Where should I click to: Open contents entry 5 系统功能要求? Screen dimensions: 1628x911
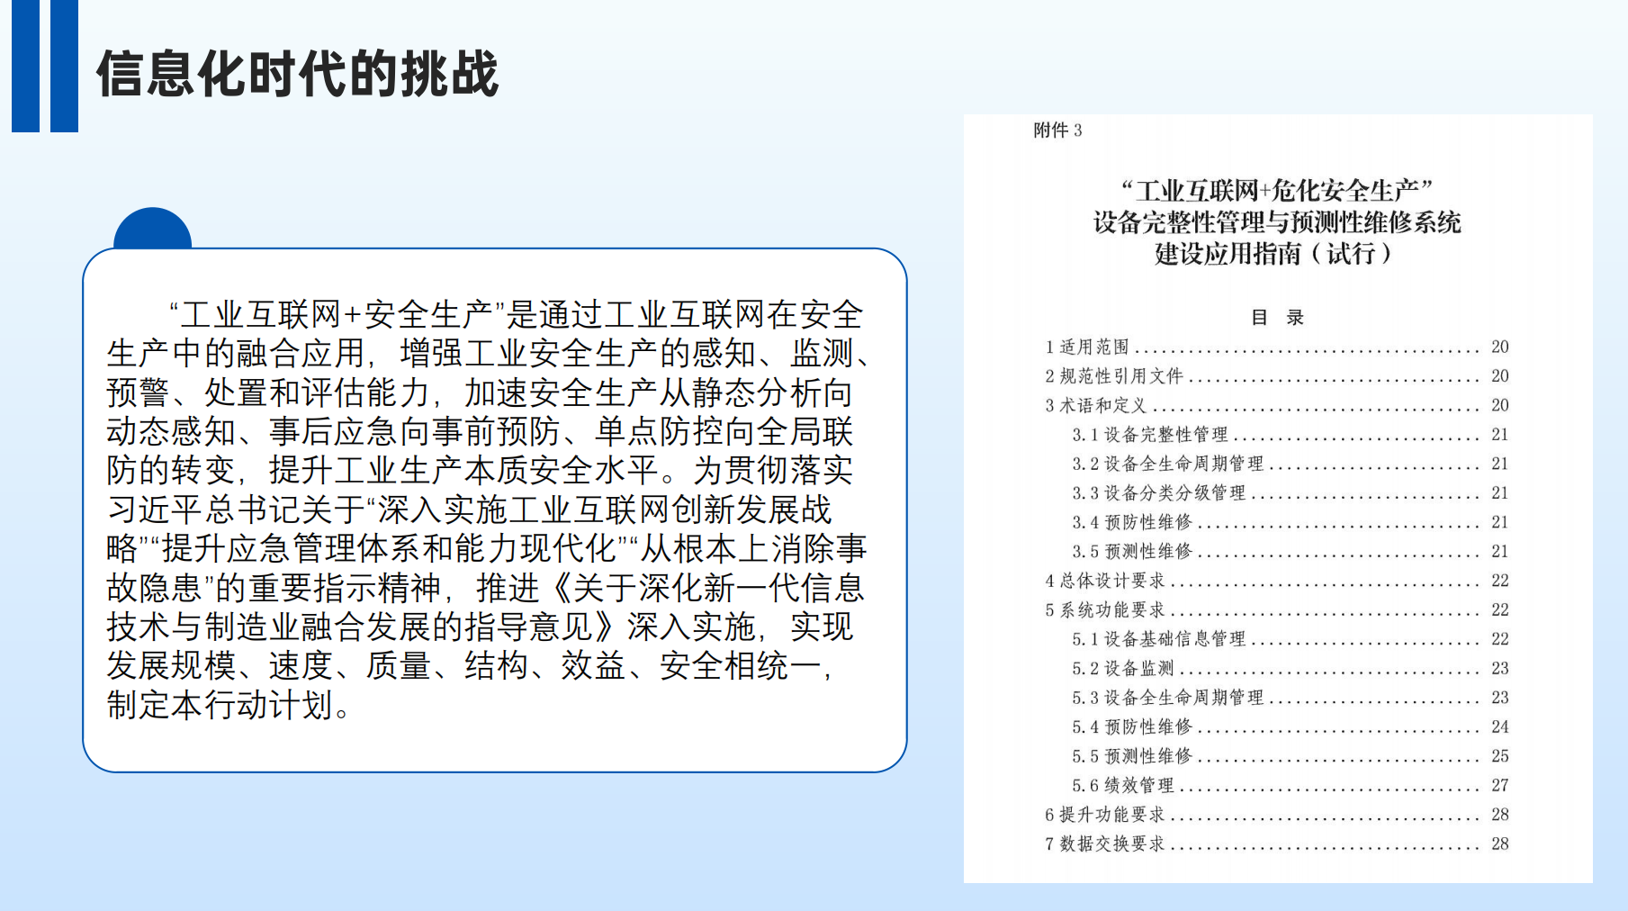tap(1277, 609)
